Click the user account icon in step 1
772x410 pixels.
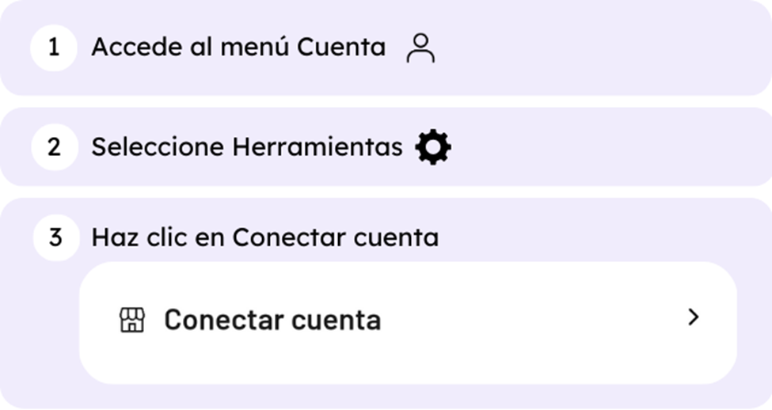[x=420, y=48]
